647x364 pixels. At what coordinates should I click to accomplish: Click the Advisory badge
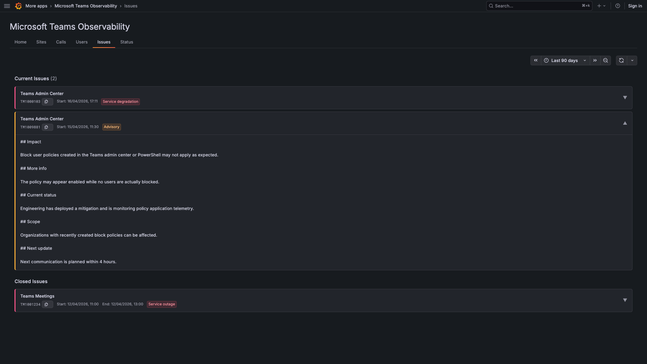point(112,127)
